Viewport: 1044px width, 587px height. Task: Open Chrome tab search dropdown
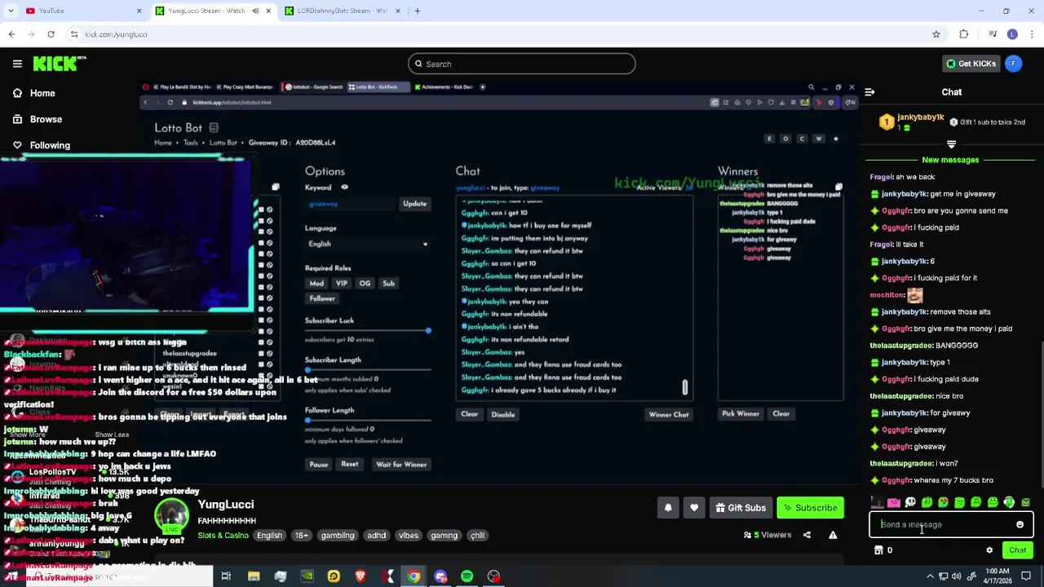(x=11, y=11)
